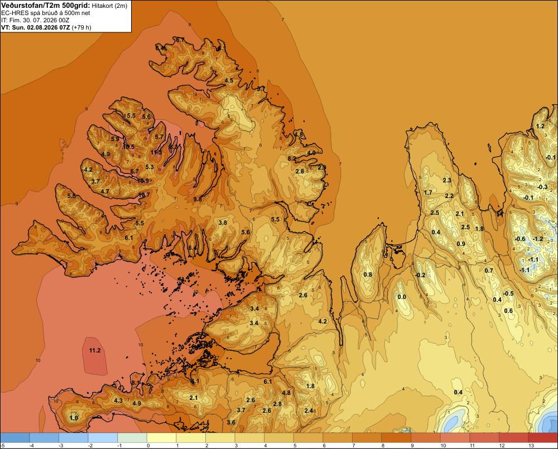This screenshot has height=449, width=558.
Task: Click the orange swatch between 8 and 9
Action: tap(396, 437)
